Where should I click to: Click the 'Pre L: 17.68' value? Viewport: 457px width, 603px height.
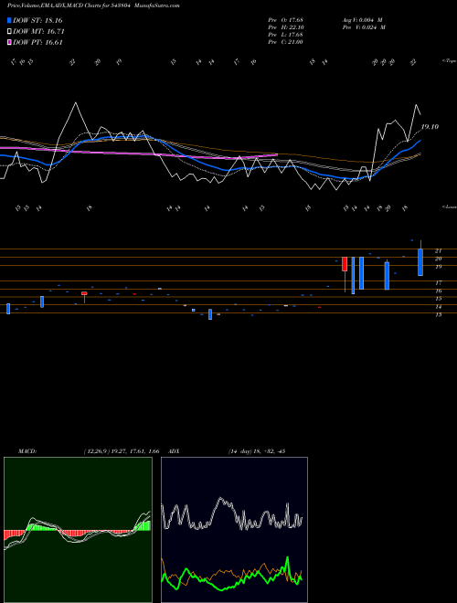[285, 35]
